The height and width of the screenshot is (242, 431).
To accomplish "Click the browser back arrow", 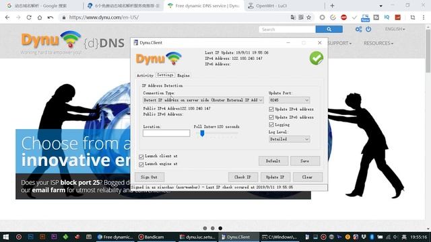I will [7, 17].
